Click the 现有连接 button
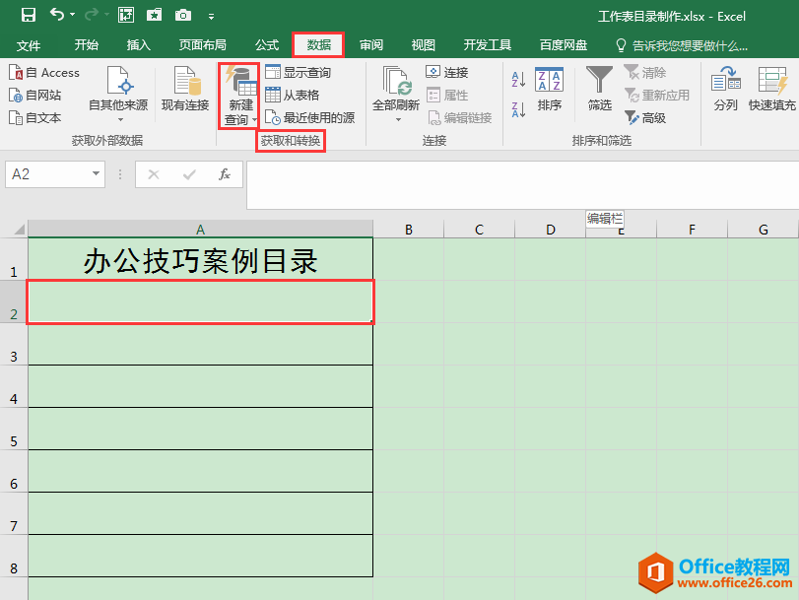 click(x=185, y=90)
